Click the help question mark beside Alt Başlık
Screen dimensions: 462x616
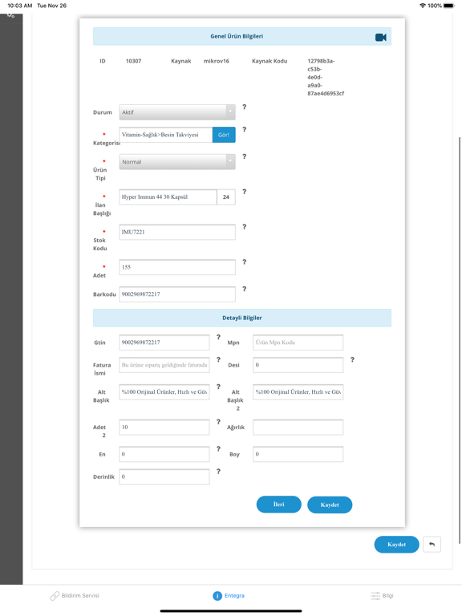pos(218,387)
